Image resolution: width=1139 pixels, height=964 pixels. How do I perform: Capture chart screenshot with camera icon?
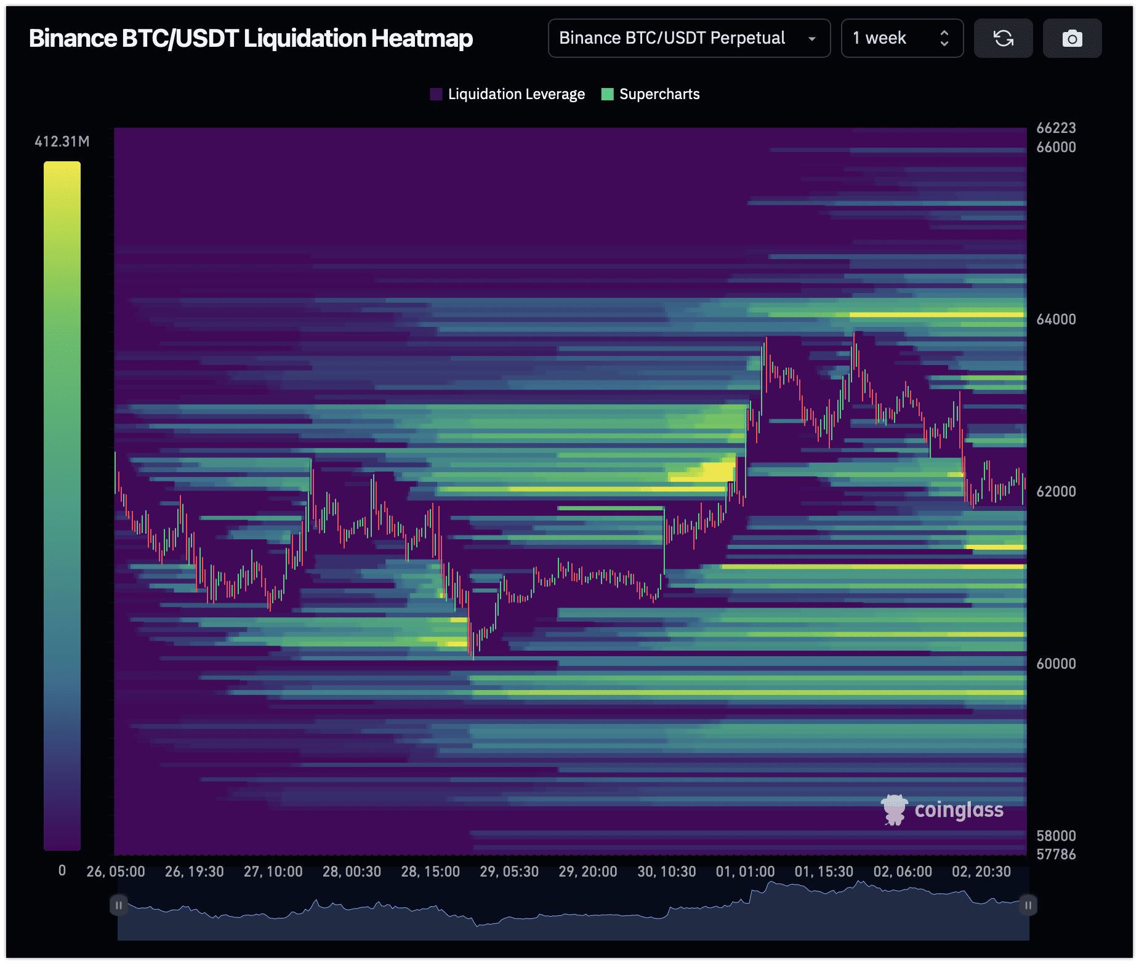(x=1072, y=38)
